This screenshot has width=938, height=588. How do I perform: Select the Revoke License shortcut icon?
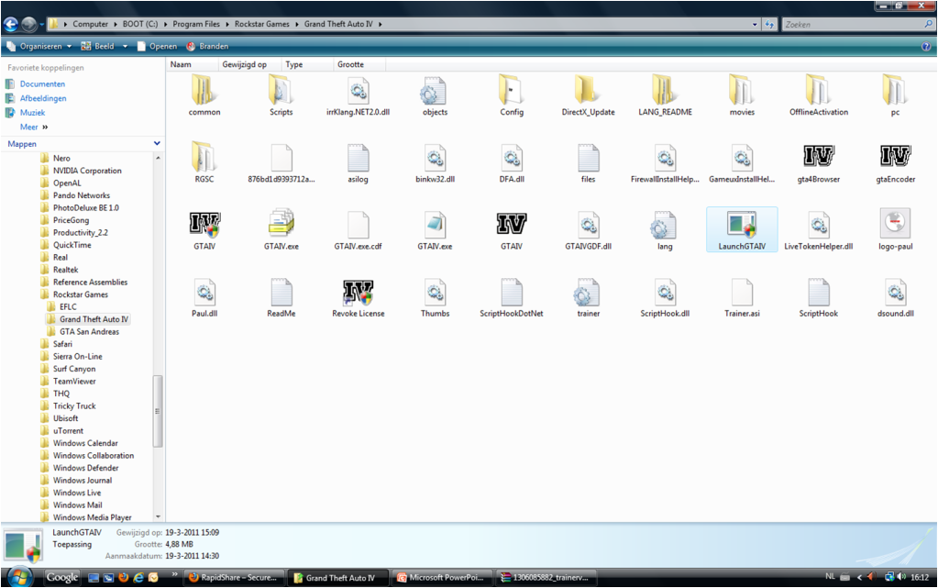[359, 297]
